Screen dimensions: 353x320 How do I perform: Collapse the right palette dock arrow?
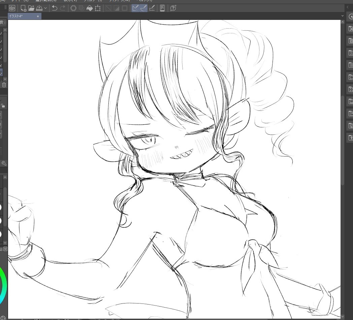(348, 7)
